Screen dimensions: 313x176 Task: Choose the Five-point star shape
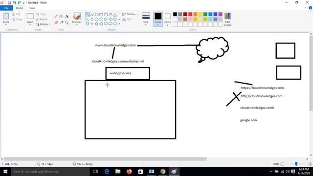click(x=97, y=24)
